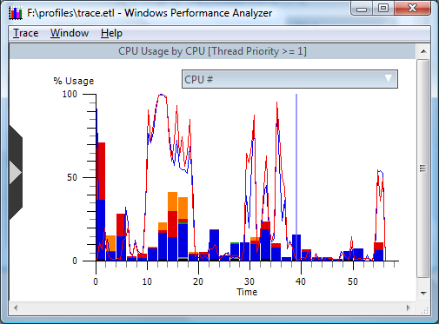The width and height of the screenshot is (439, 324).
Task: Maximize the Performance Analyzer window
Action: coord(383,8)
